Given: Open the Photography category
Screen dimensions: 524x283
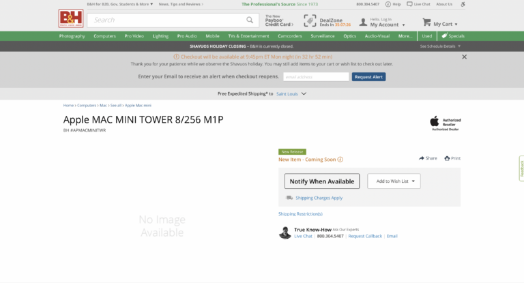Looking at the screenshot, I should [x=72, y=36].
